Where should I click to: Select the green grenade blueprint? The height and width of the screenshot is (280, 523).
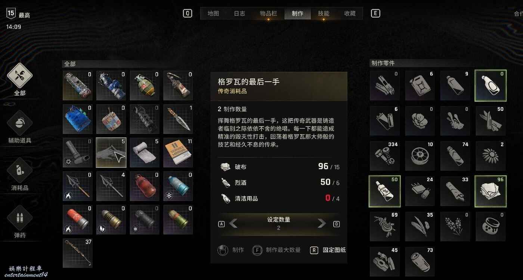pos(145,85)
